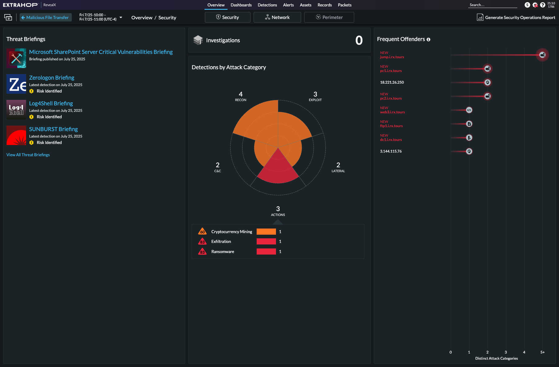Click the Exfiltration risk score 83 icon
This screenshot has width=559, height=367.
pos(202,241)
